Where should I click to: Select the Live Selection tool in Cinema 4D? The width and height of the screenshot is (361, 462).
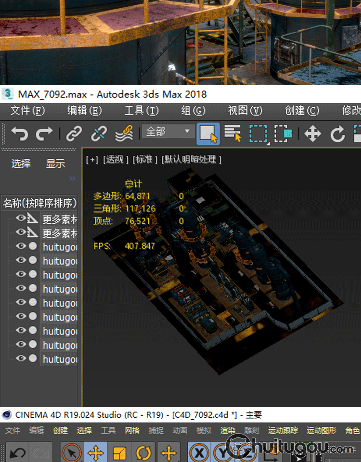(72, 452)
